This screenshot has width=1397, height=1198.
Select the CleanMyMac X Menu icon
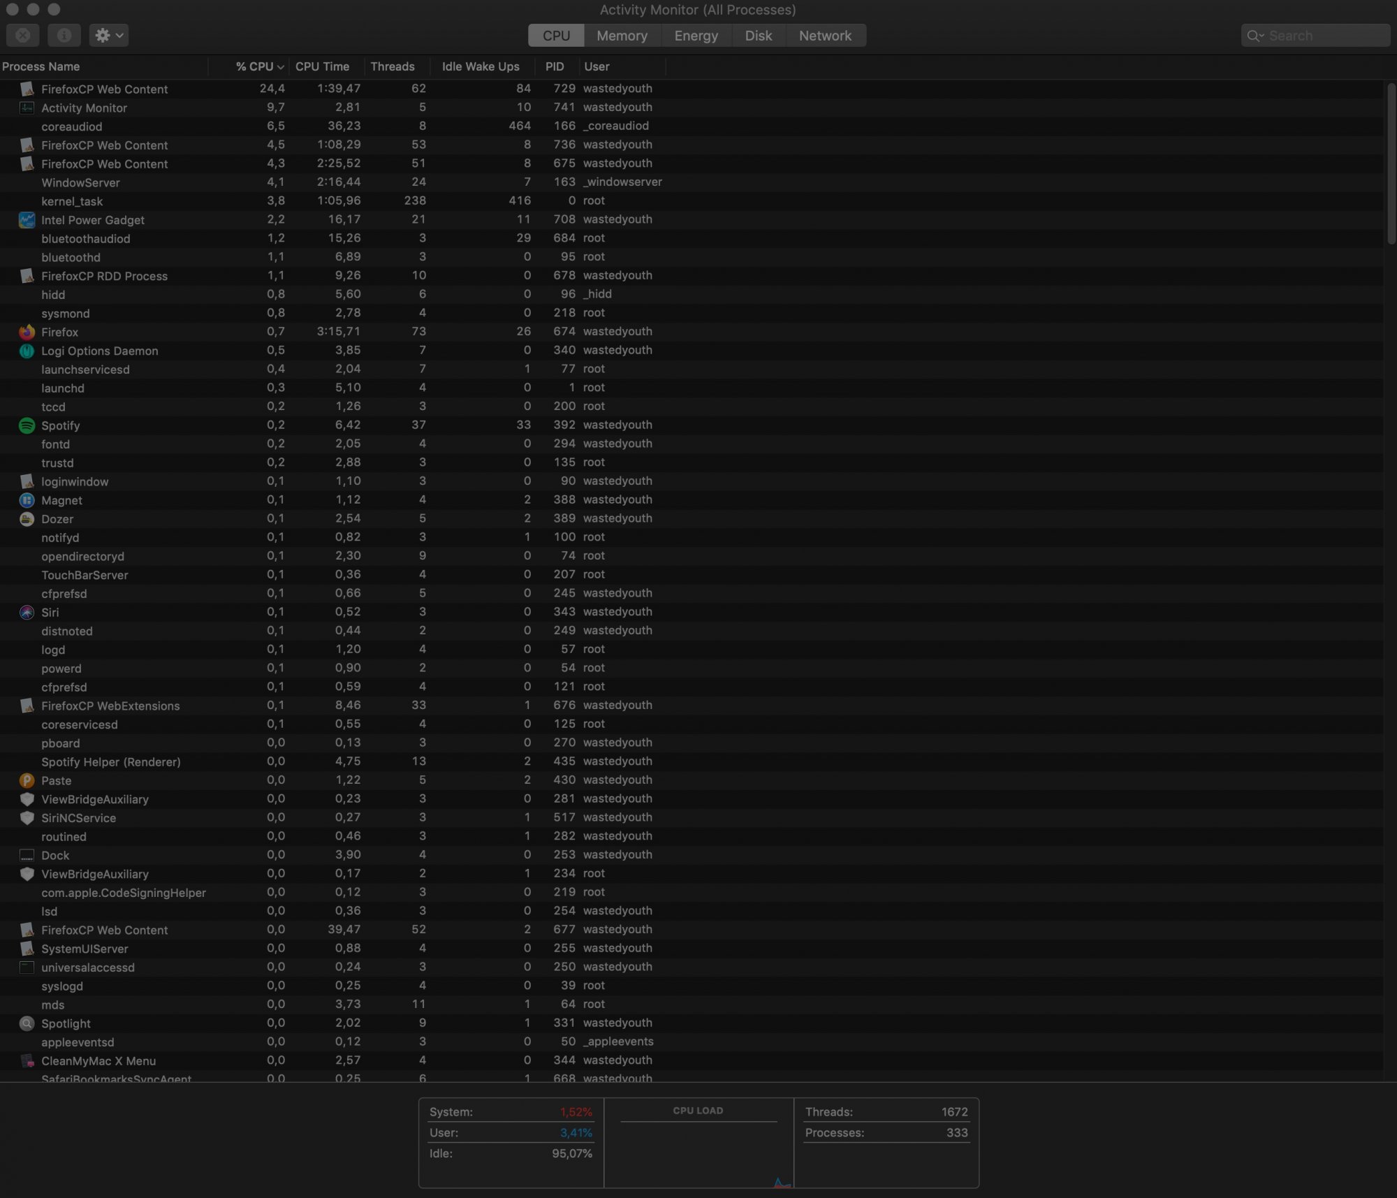click(27, 1060)
